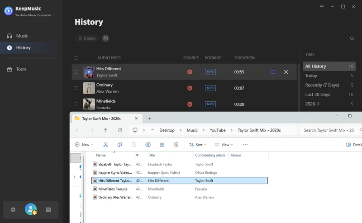Filter history by 2026-1

329,104
